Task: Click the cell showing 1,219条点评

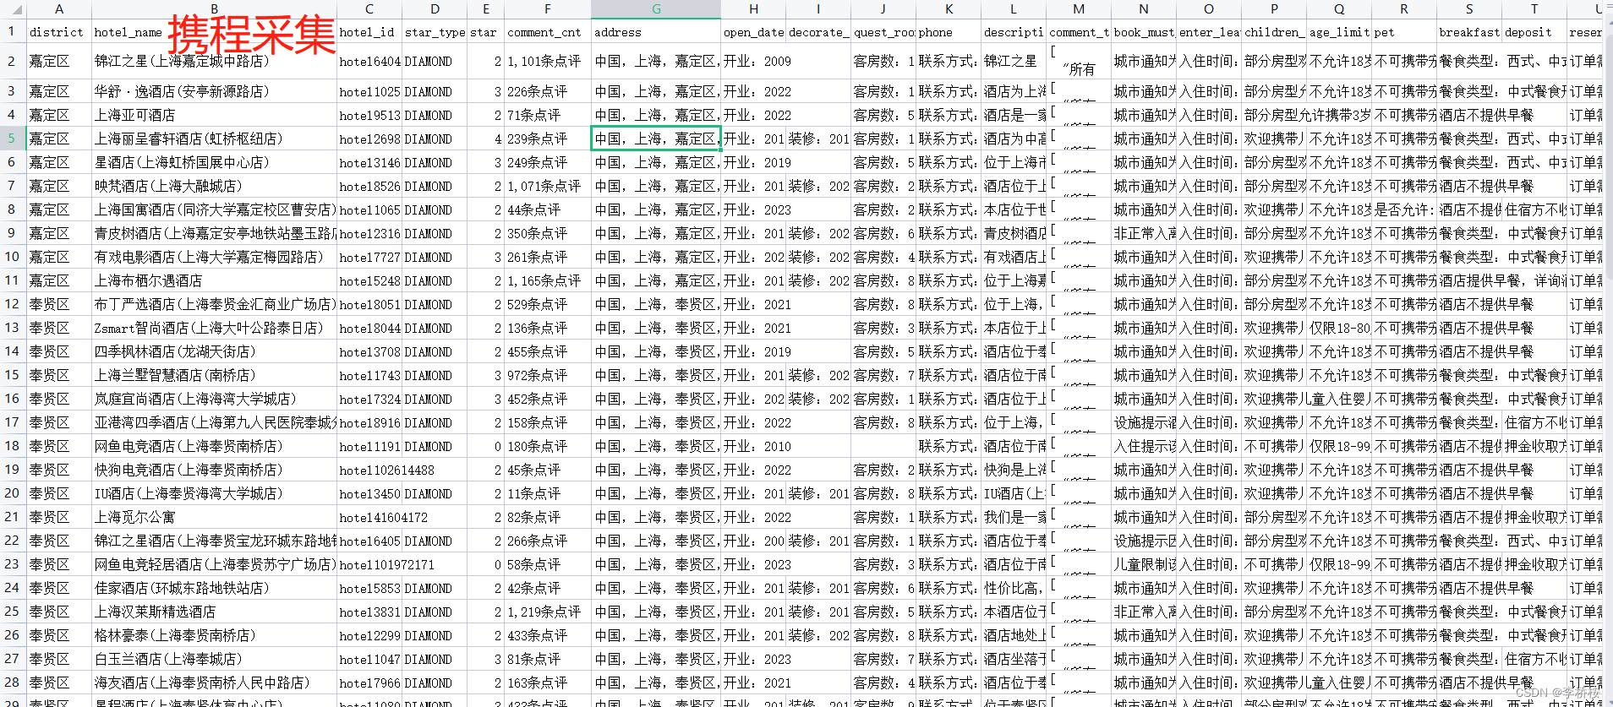Action: (548, 612)
